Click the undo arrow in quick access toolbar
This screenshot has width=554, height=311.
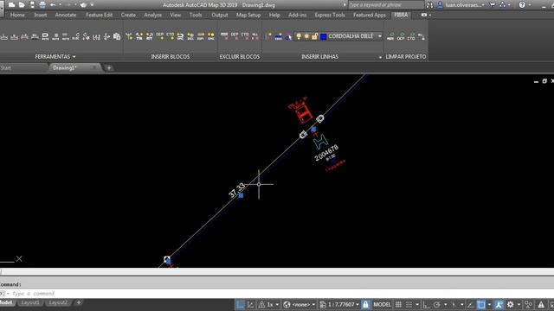tap(53, 5)
